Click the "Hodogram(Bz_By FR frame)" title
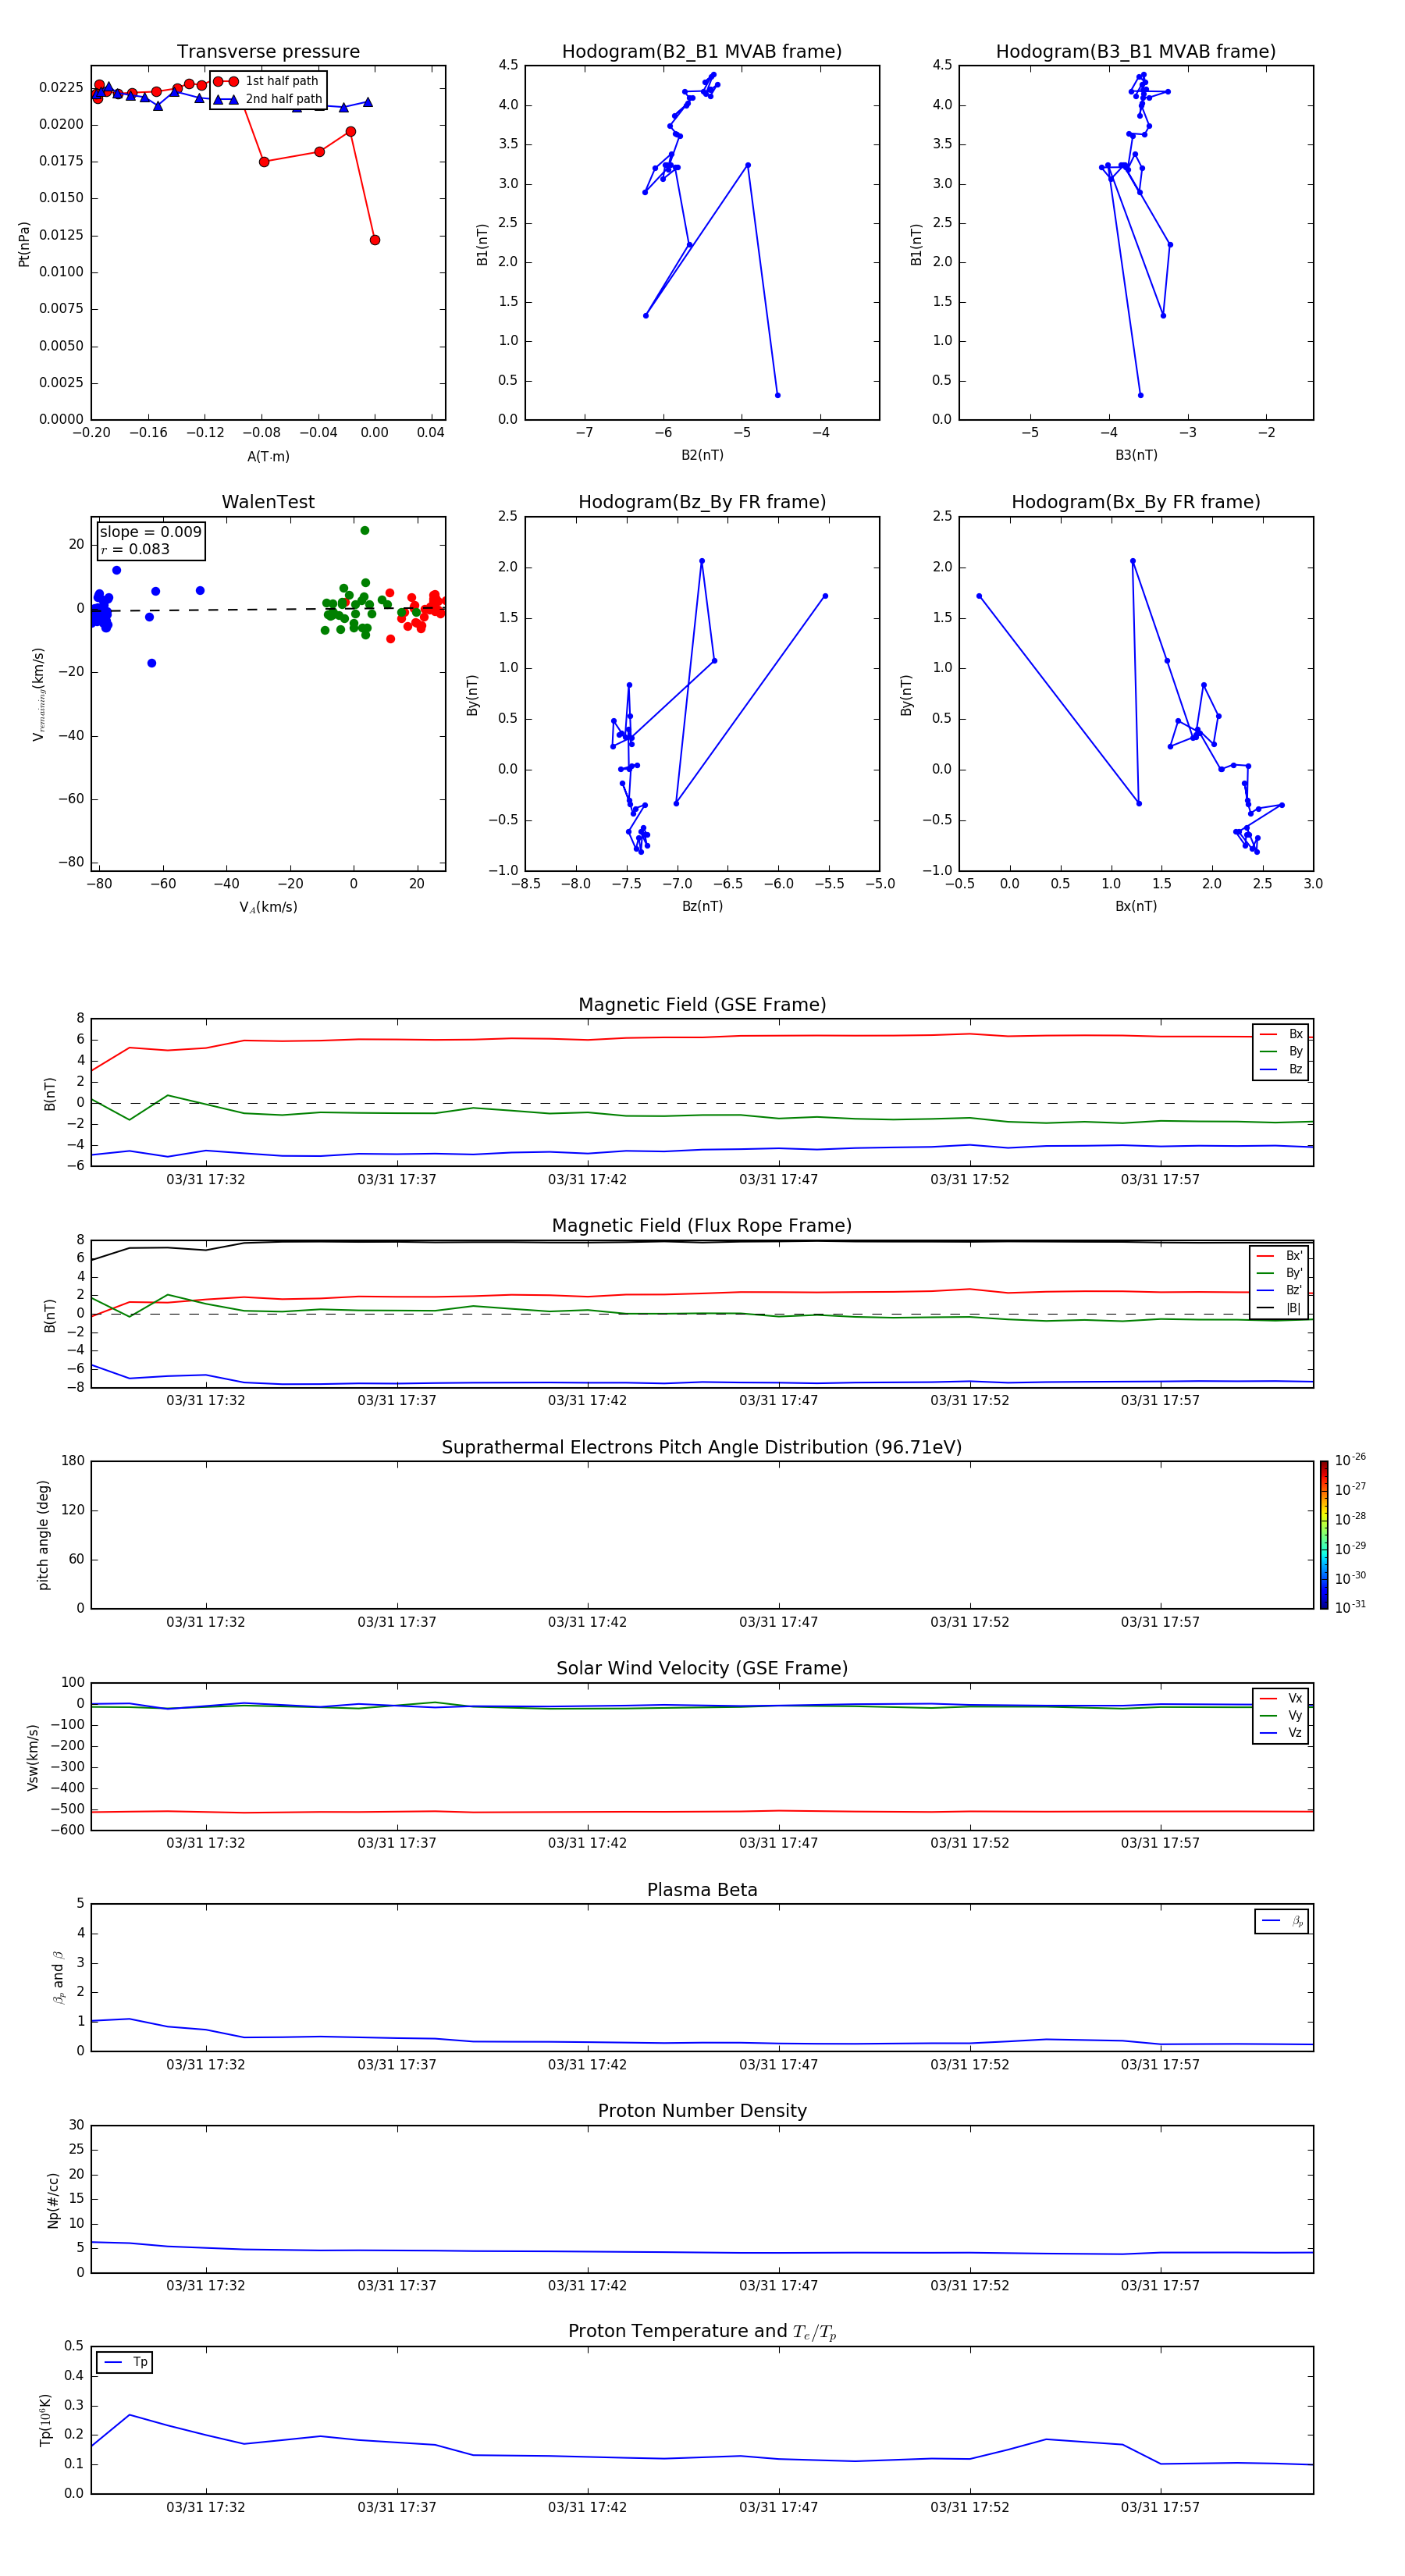1405x2576 pixels. (x=701, y=502)
